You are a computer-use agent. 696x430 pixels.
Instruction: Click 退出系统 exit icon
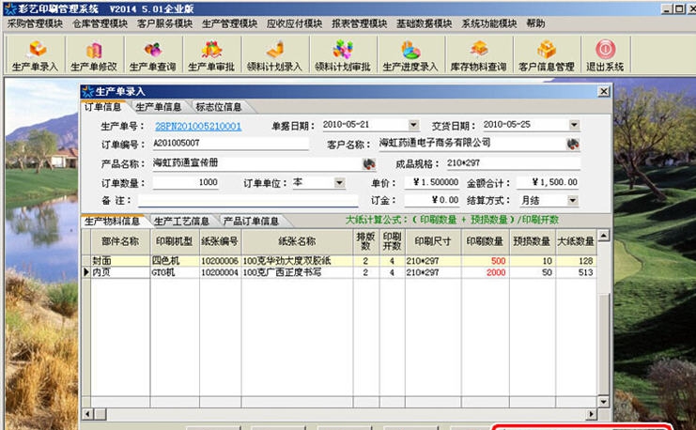(605, 55)
